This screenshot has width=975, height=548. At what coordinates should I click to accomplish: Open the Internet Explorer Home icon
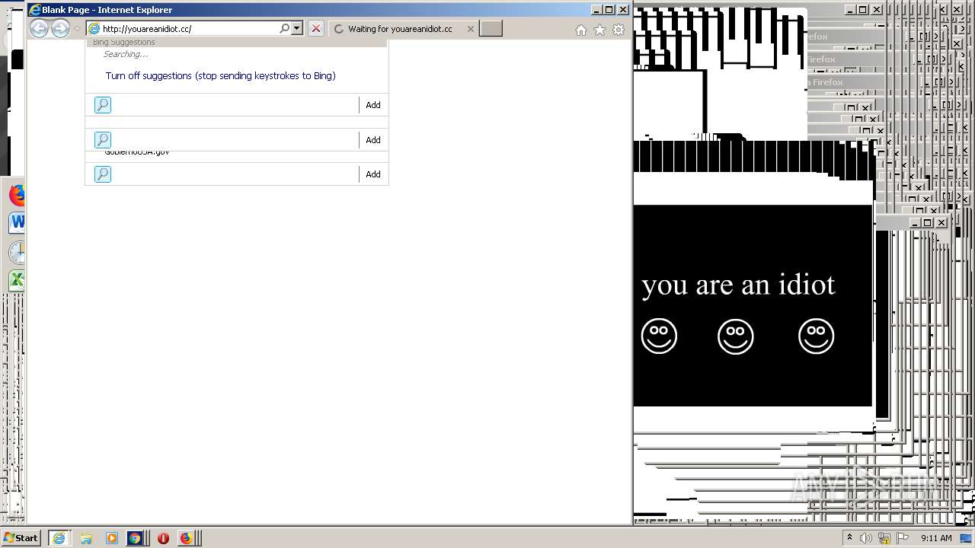click(x=581, y=30)
